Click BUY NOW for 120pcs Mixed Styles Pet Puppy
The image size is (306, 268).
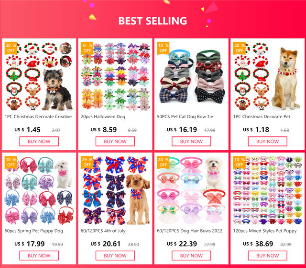[268, 256]
